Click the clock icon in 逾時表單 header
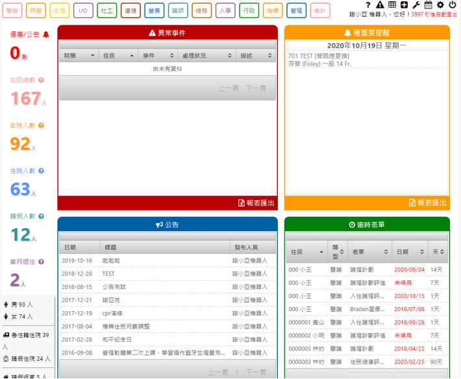Image resolution: width=461 pixels, height=379 pixels. [x=352, y=225]
